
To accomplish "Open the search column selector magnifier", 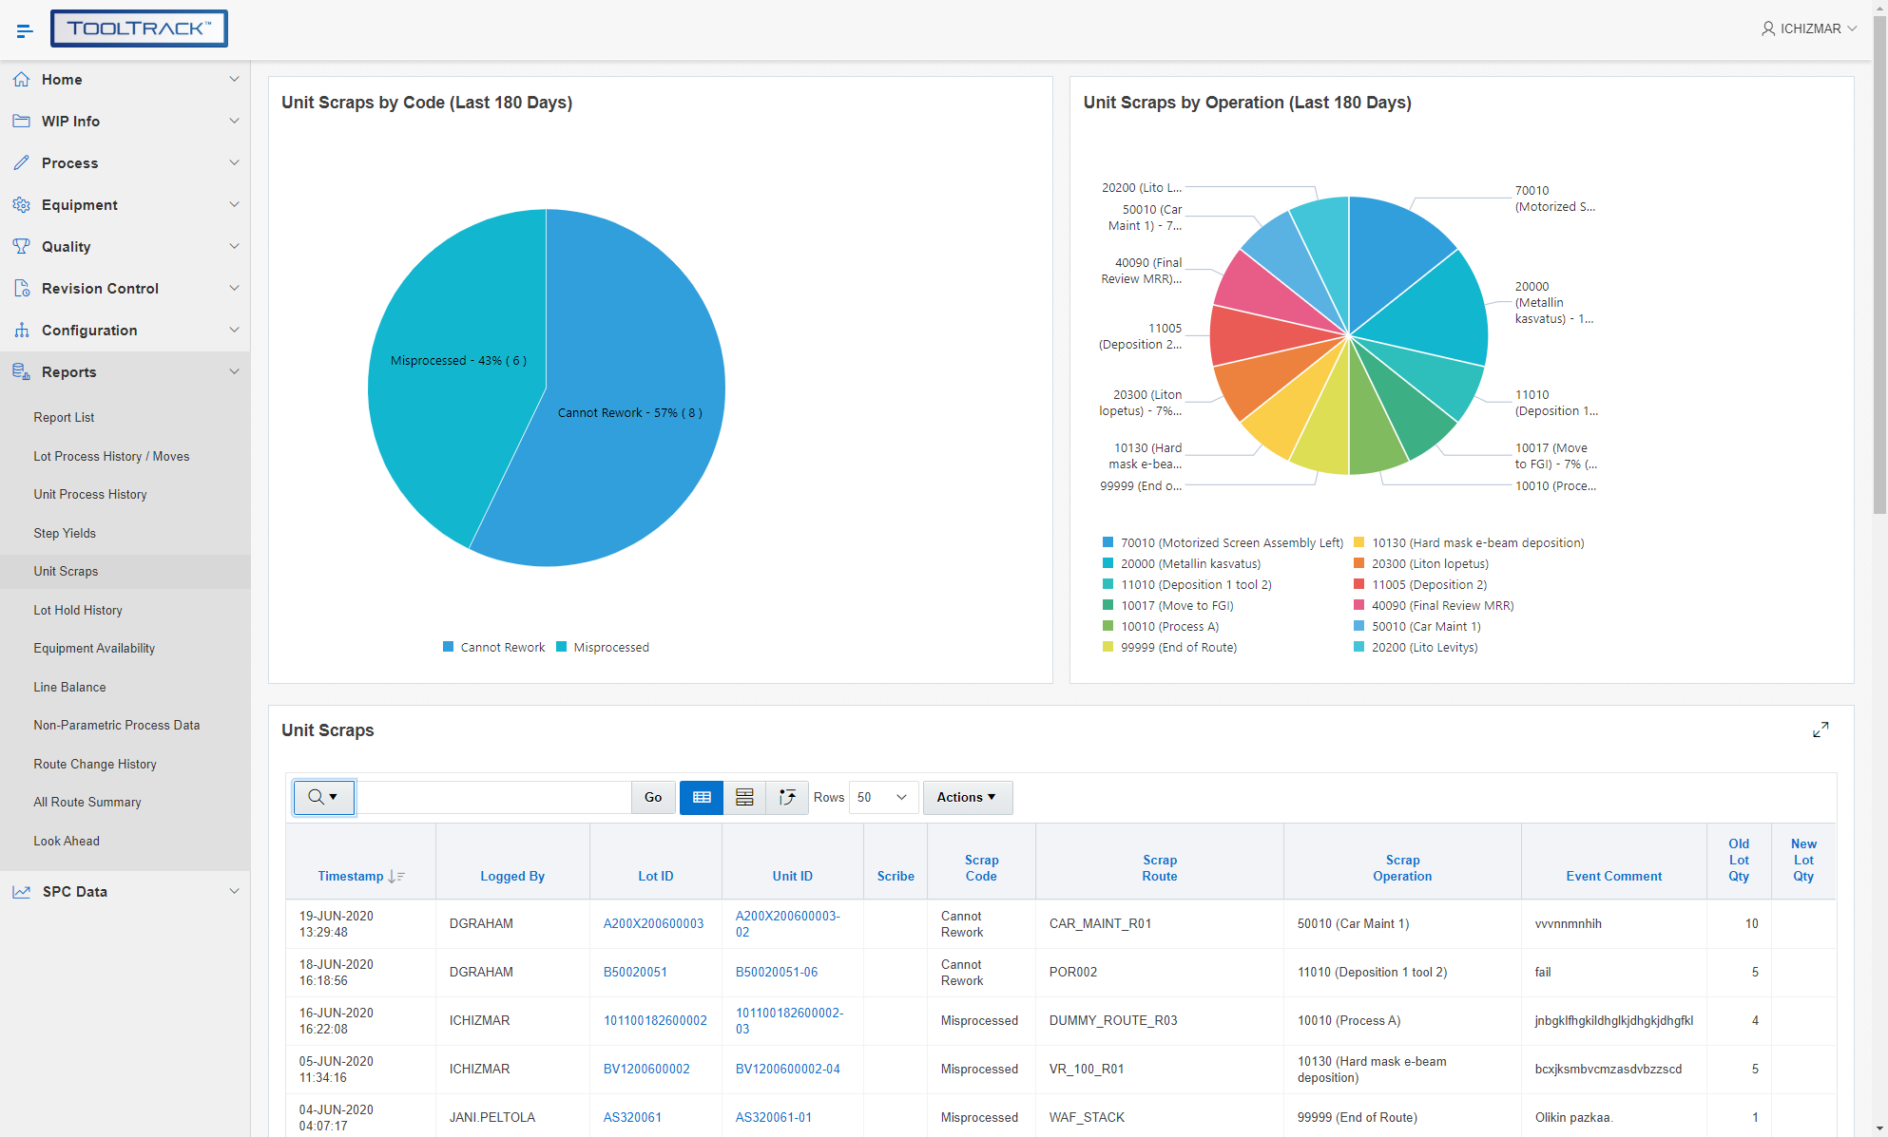I will (x=323, y=798).
